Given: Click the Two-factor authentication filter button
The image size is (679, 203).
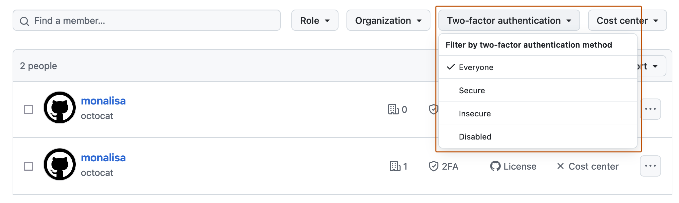Looking at the screenshot, I should pos(509,20).
